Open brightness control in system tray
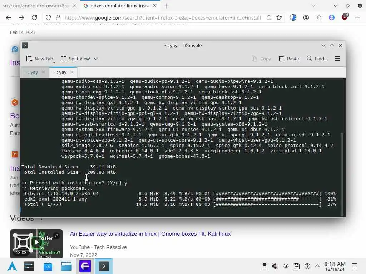Image resolution: width=366 pixels, height=274 pixels. coord(286,266)
